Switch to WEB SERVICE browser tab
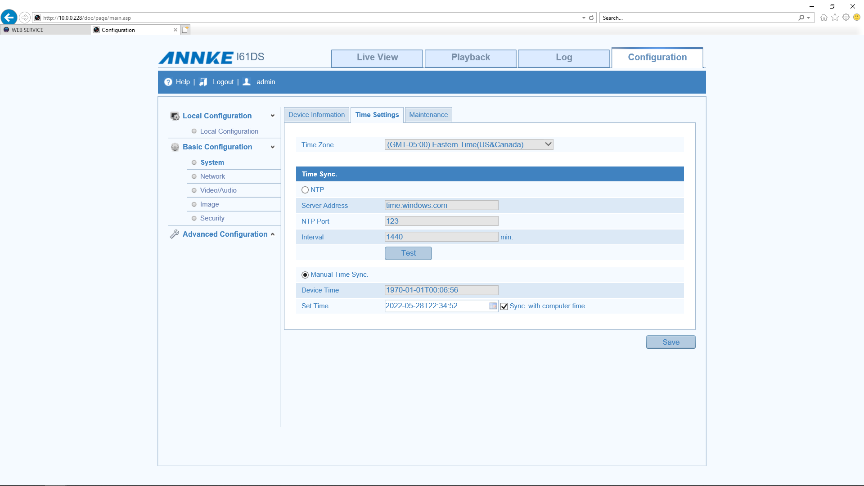This screenshot has height=486, width=864. pyautogui.click(x=45, y=30)
